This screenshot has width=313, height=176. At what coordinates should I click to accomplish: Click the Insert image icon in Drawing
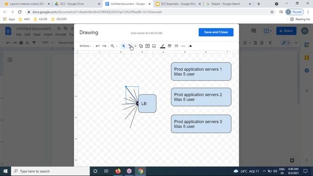154,46
